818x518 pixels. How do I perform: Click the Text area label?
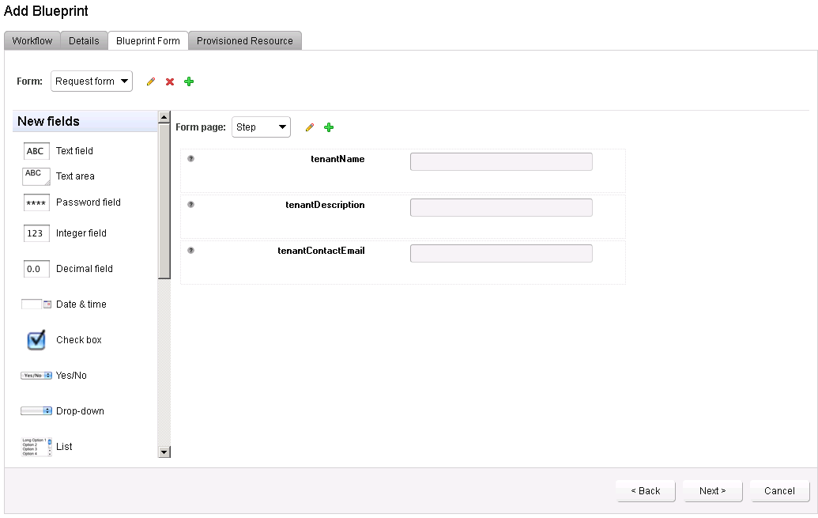(x=75, y=176)
